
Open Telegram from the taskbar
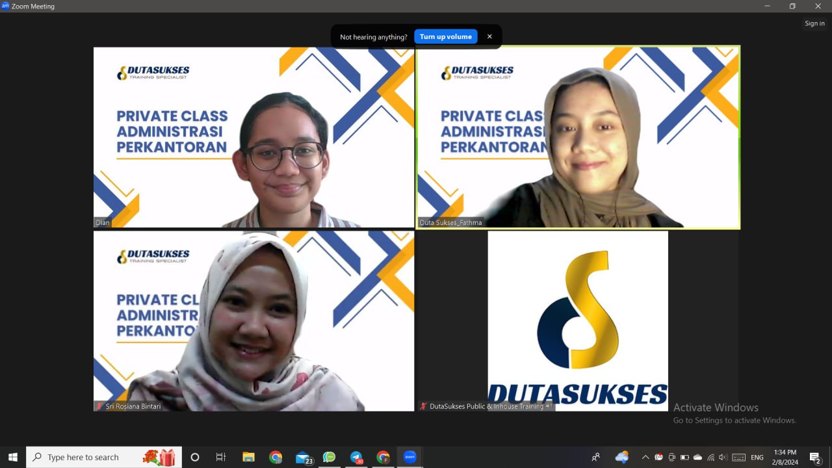tap(357, 457)
